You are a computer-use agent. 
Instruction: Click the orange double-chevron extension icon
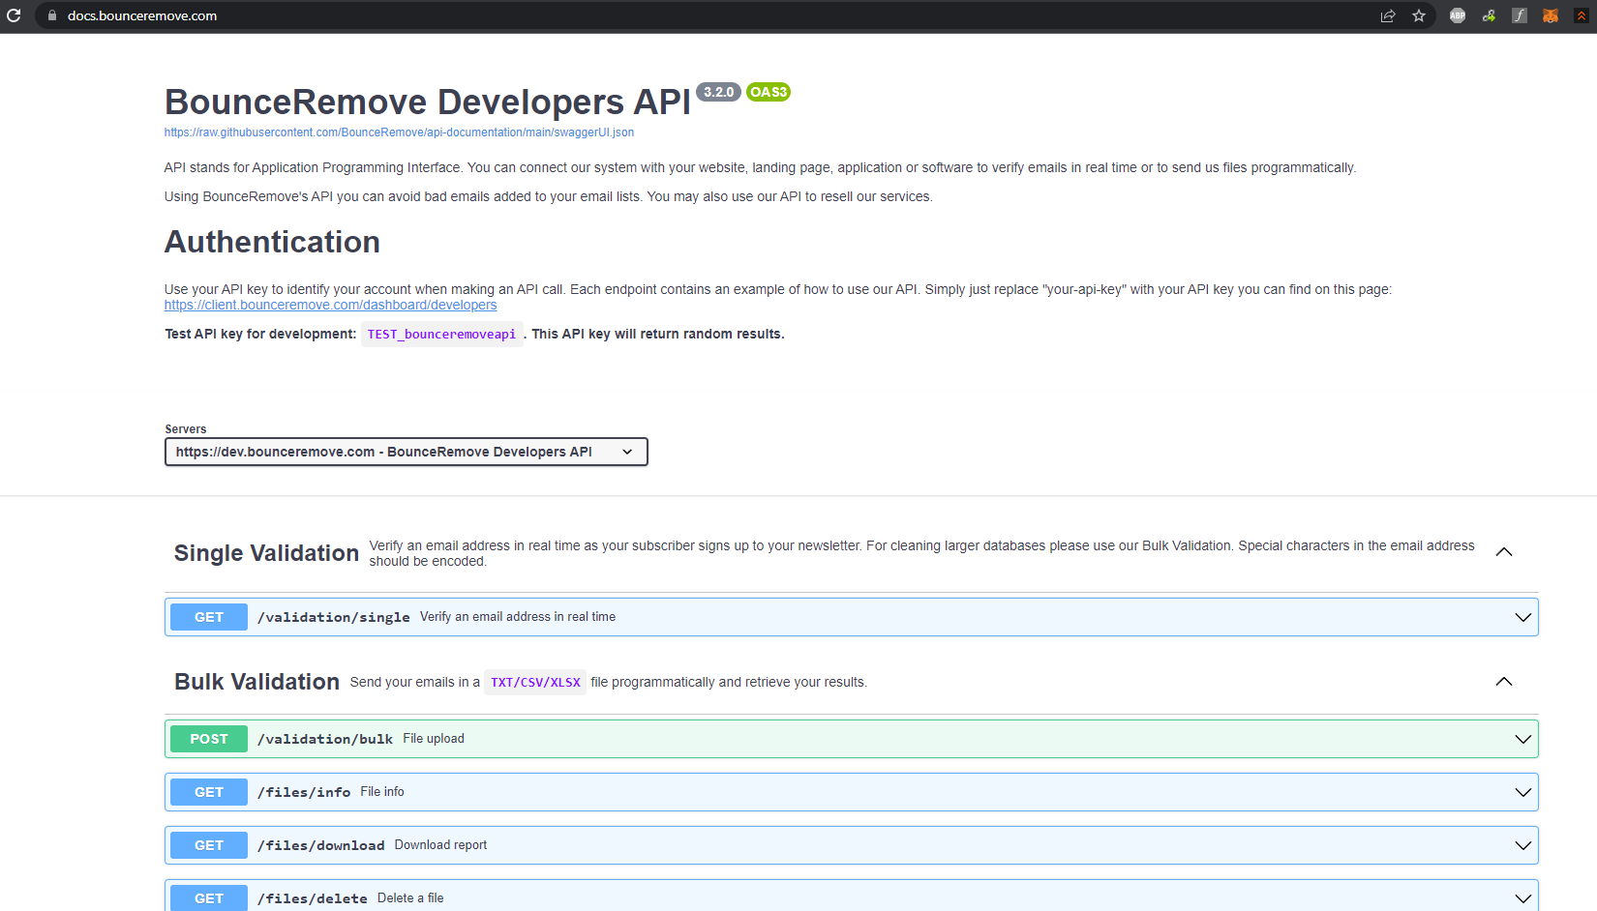click(1582, 15)
